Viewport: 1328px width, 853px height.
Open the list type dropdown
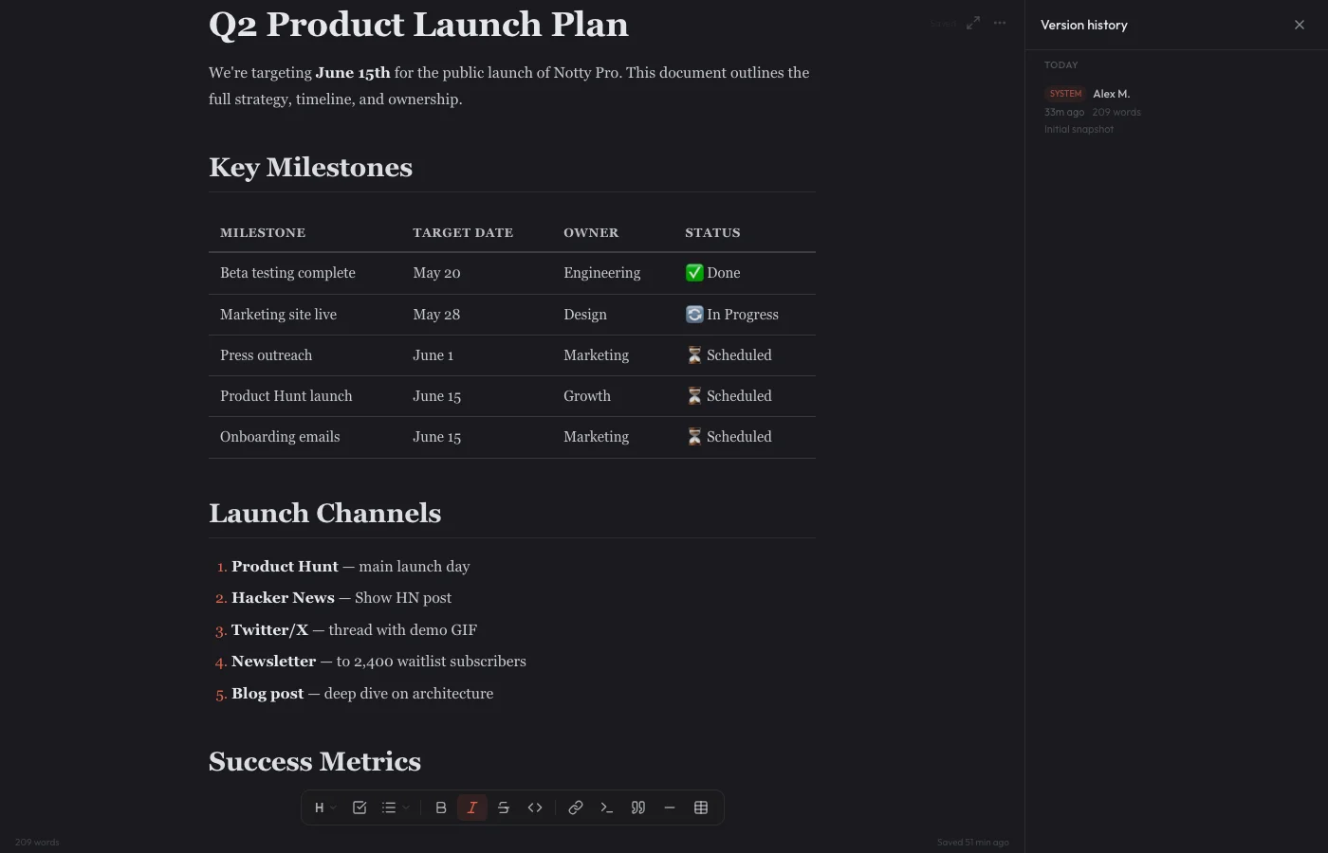395,808
